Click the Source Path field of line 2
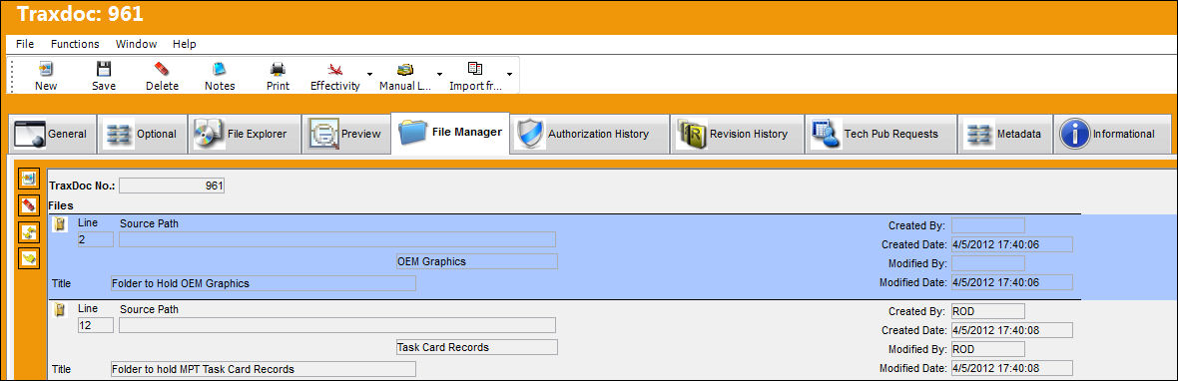The height and width of the screenshot is (381, 1178). point(337,239)
